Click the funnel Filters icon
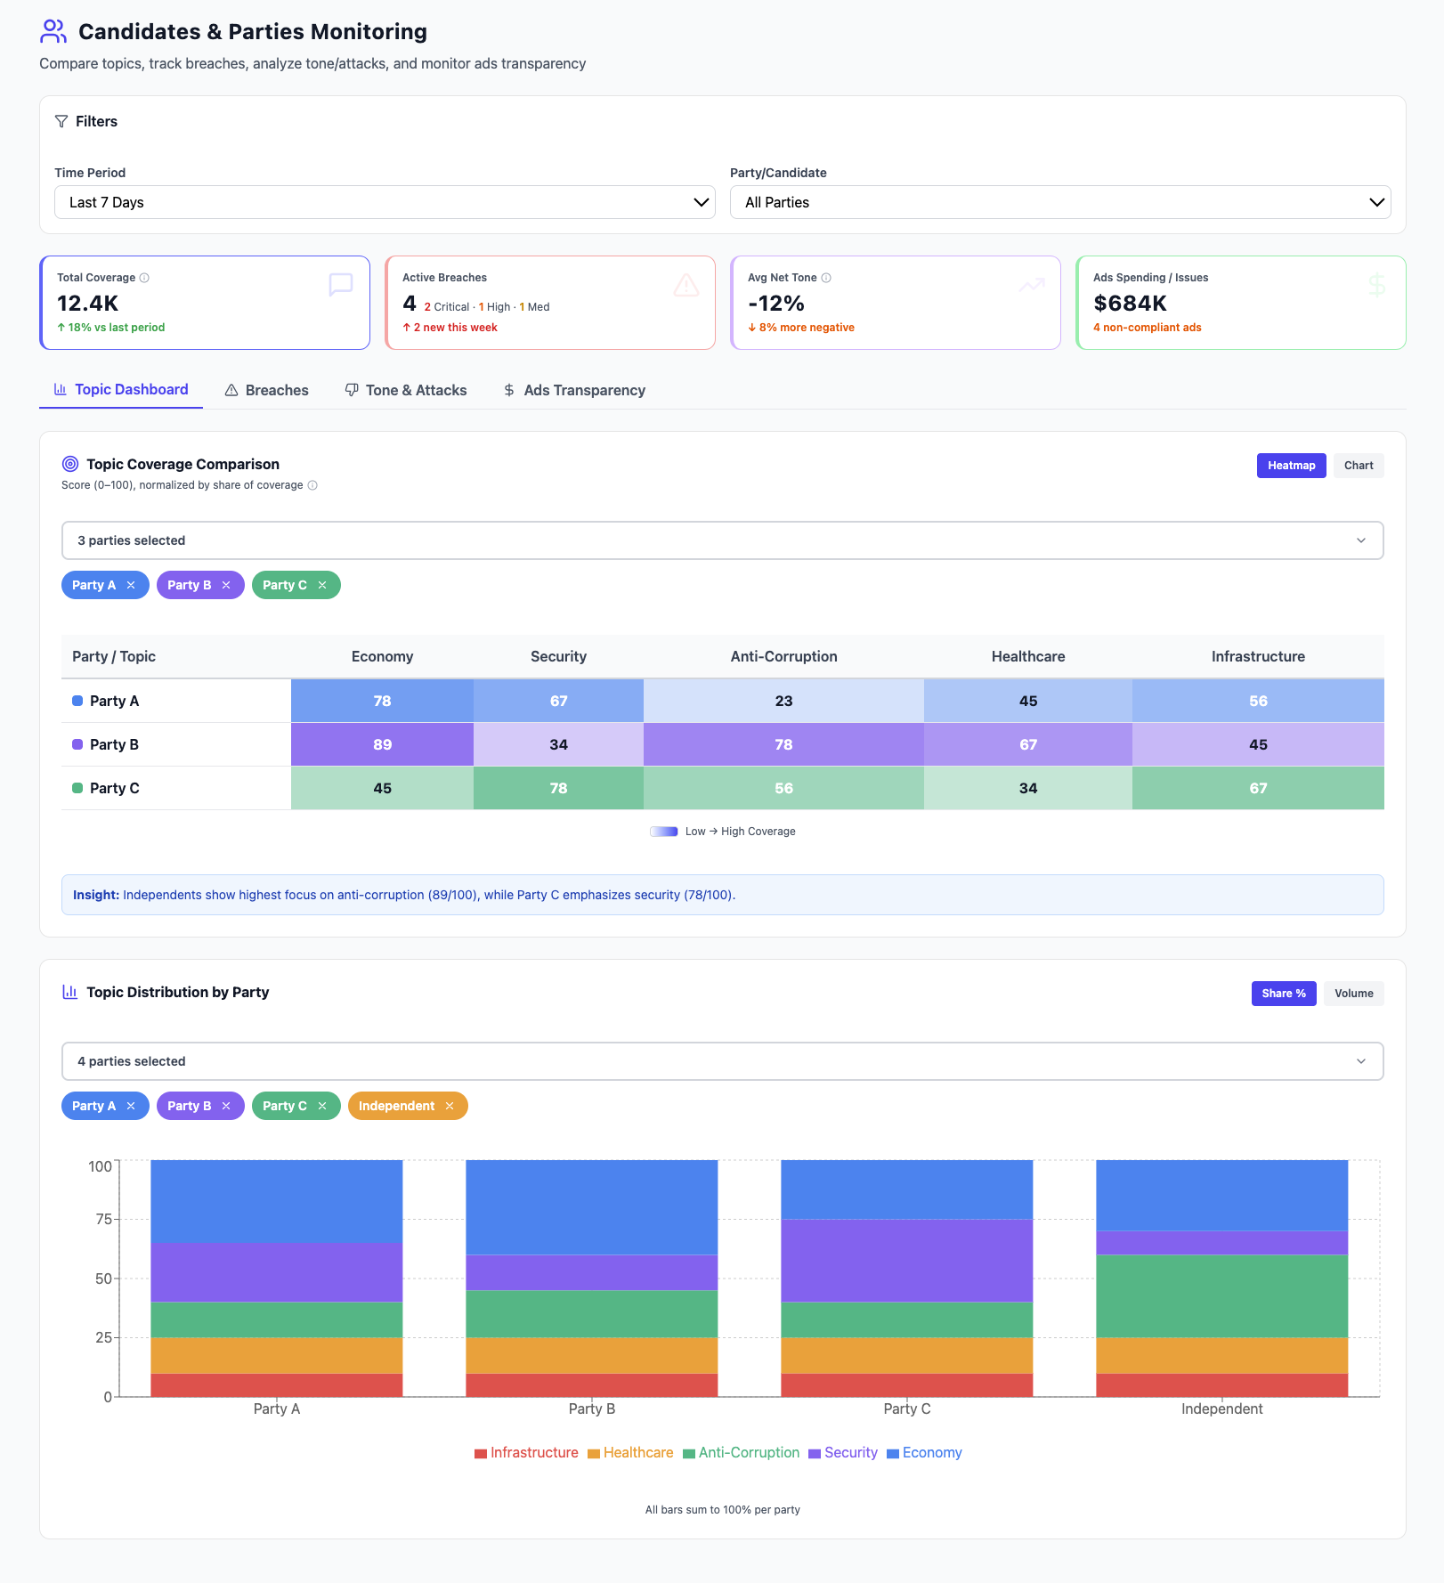This screenshot has width=1444, height=1583. (x=61, y=121)
